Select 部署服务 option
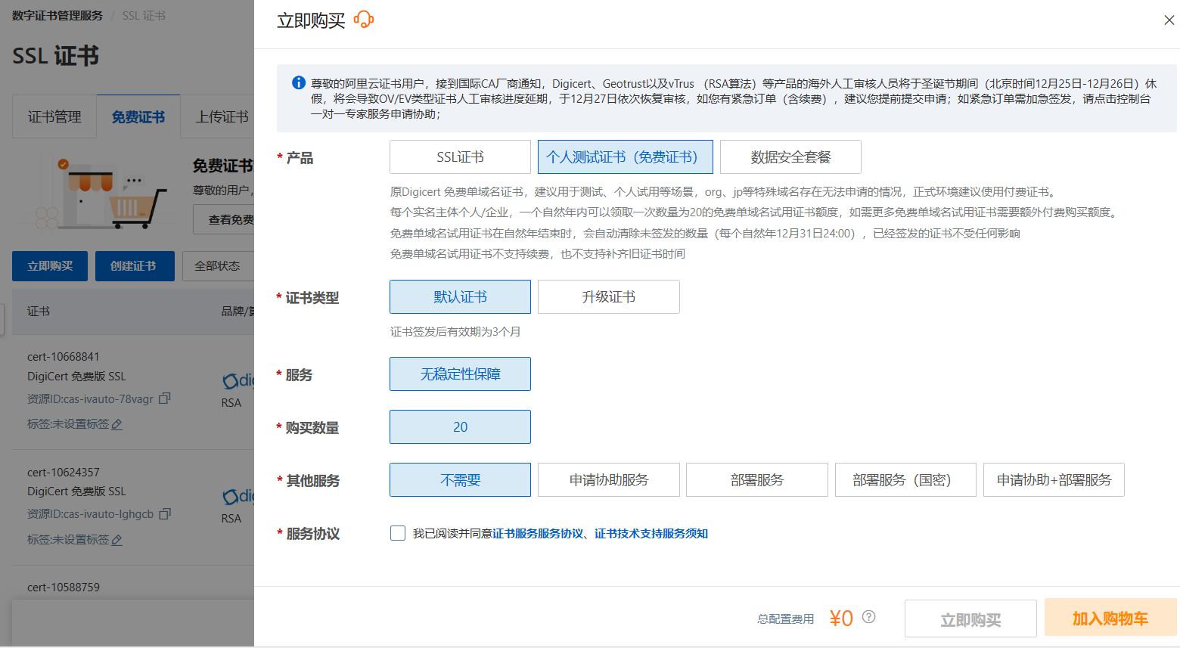 tap(757, 479)
